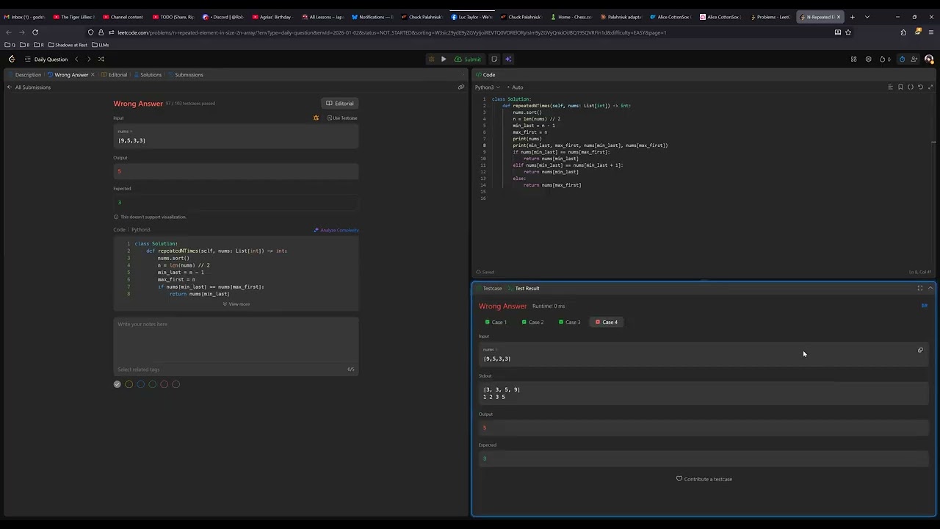The image size is (940, 529).
Task: Expand submitted code with View more
Action: click(236, 304)
